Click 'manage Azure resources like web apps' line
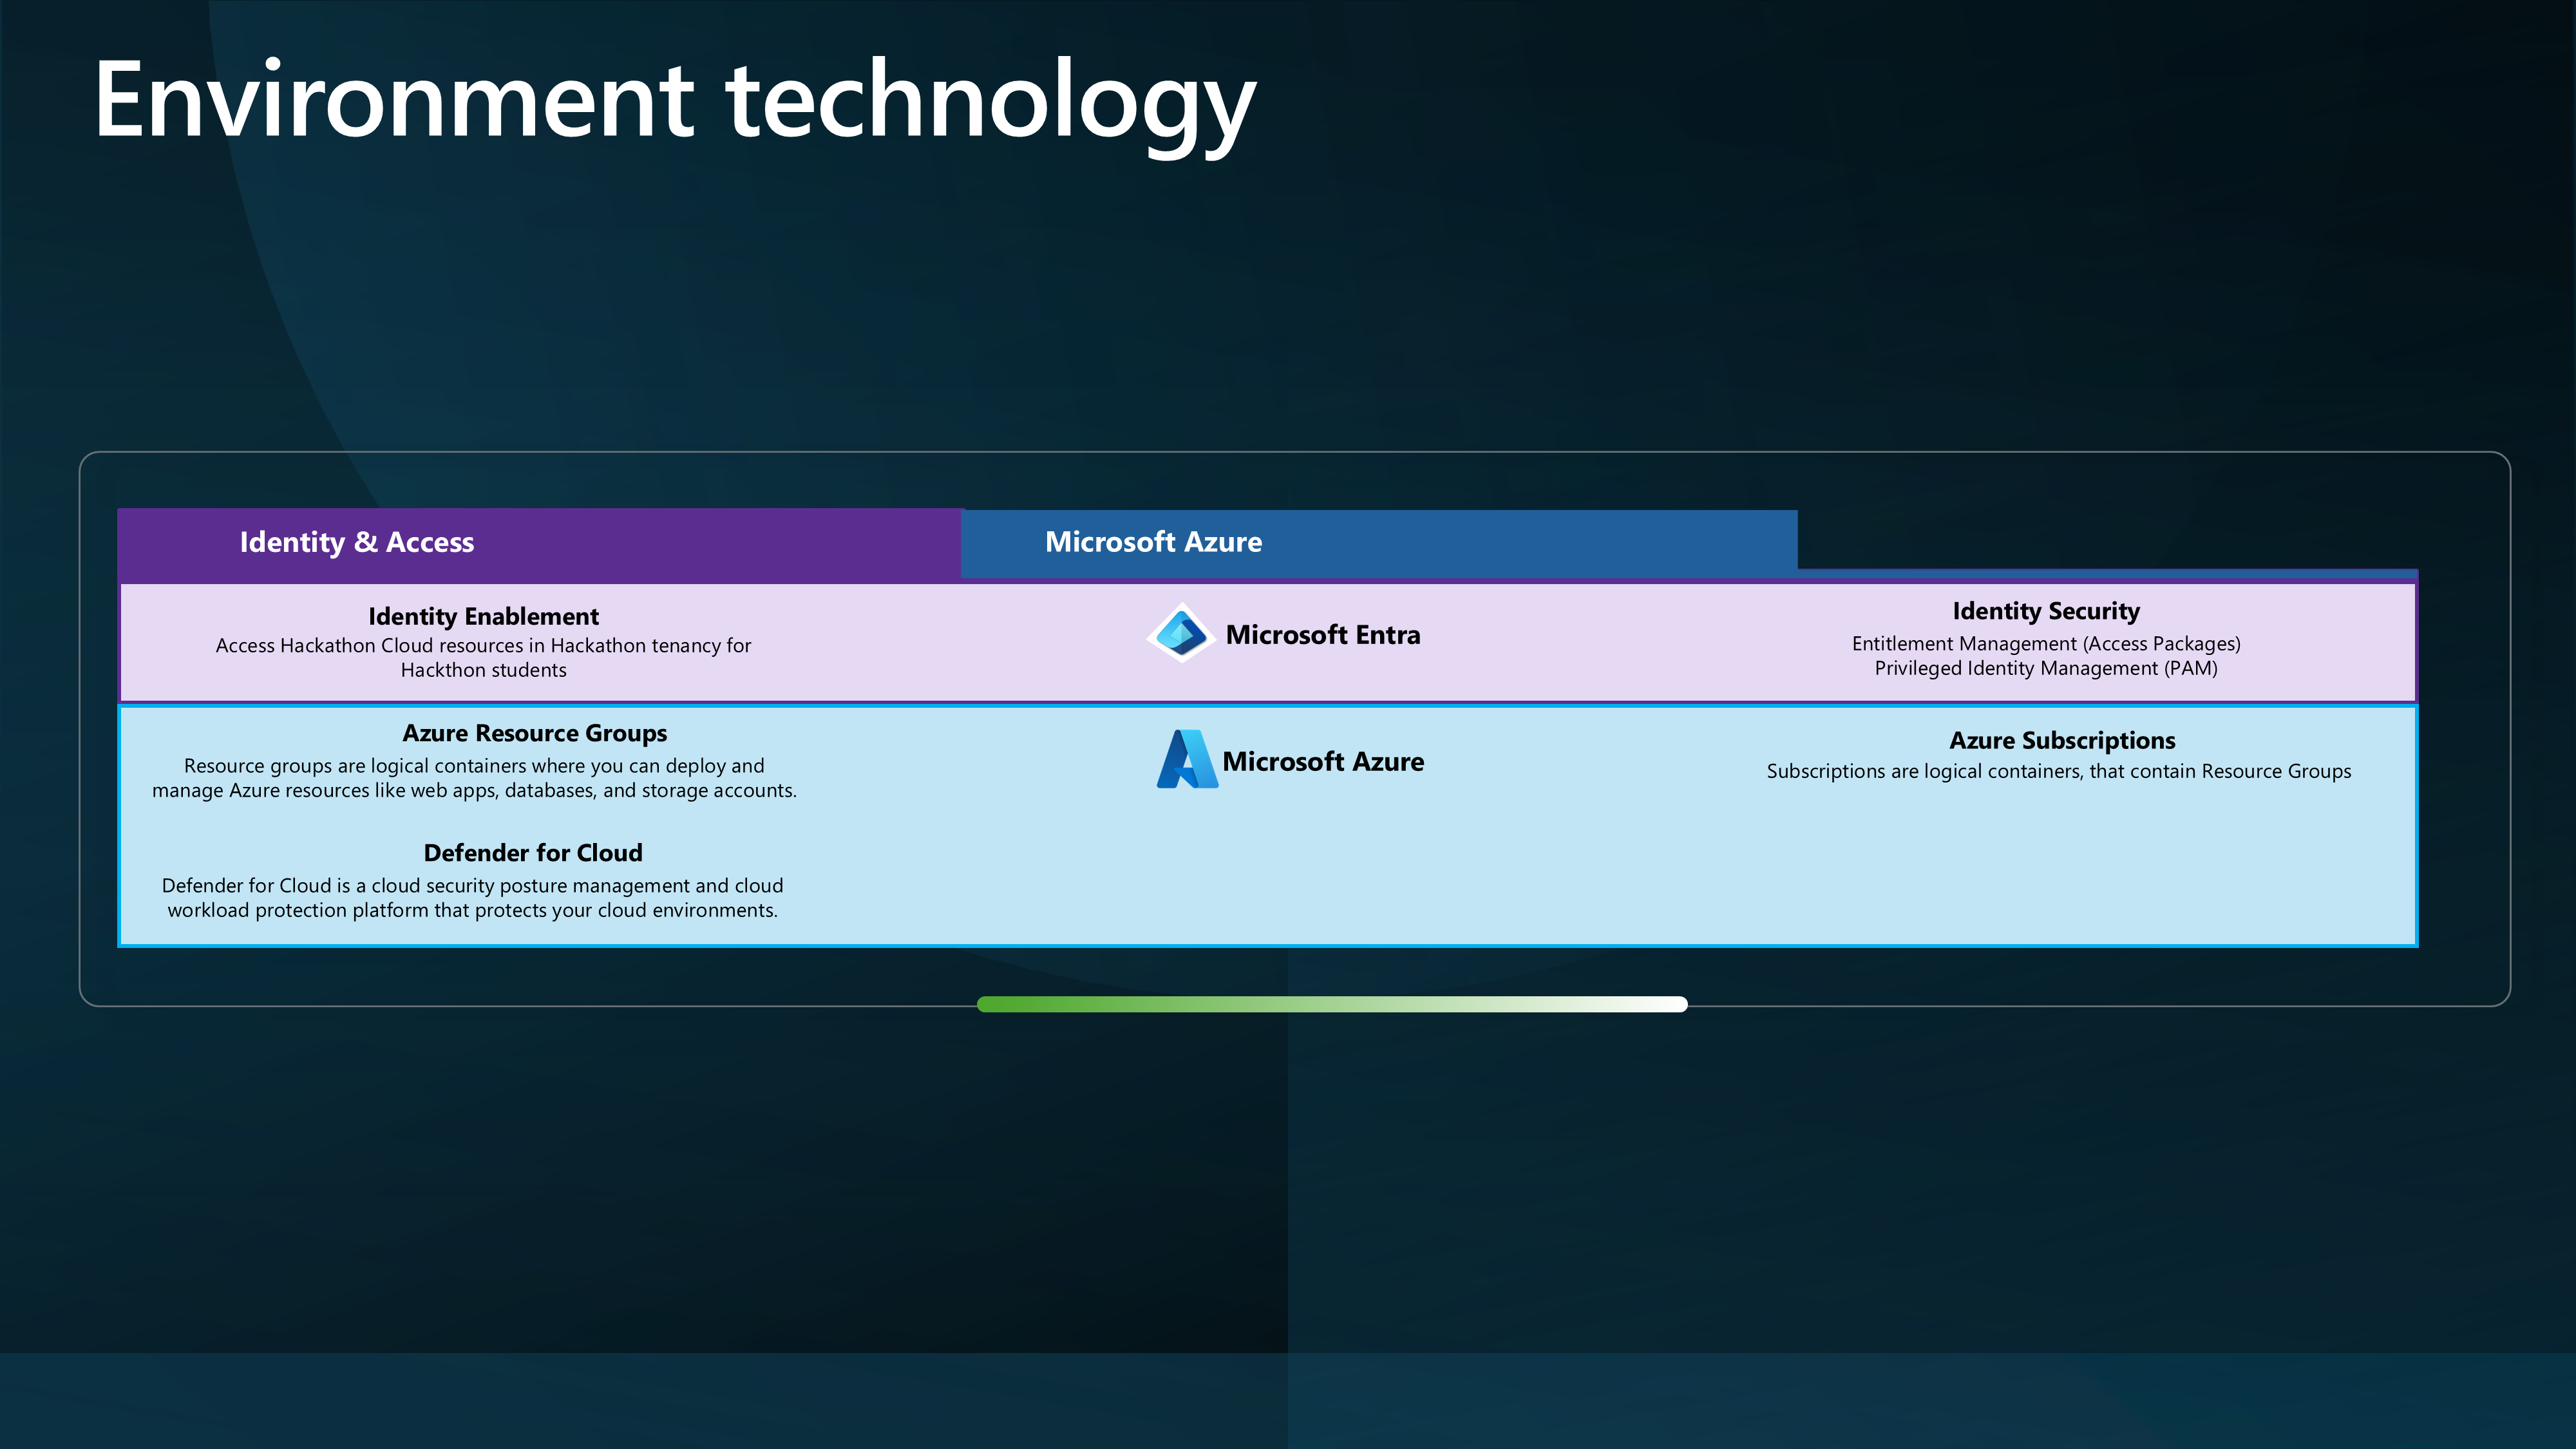Viewport: 2576px width, 1449px height. (x=474, y=790)
